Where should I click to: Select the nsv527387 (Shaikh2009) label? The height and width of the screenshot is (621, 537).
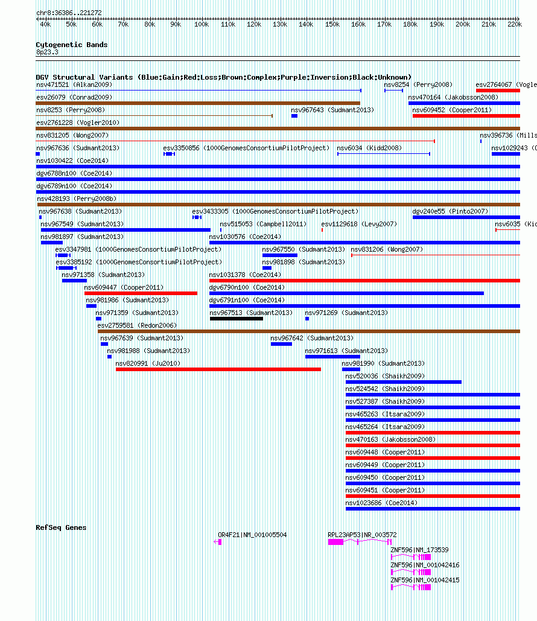pyautogui.click(x=385, y=401)
